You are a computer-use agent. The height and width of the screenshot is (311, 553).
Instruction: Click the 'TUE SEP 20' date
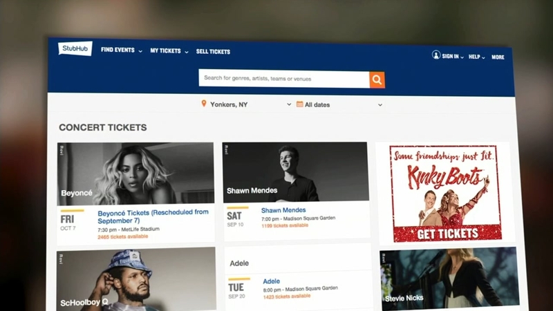(236, 291)
